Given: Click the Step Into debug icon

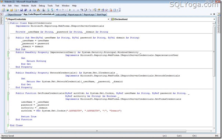Looking at the screenshot, I should click(x=82, y=10).
